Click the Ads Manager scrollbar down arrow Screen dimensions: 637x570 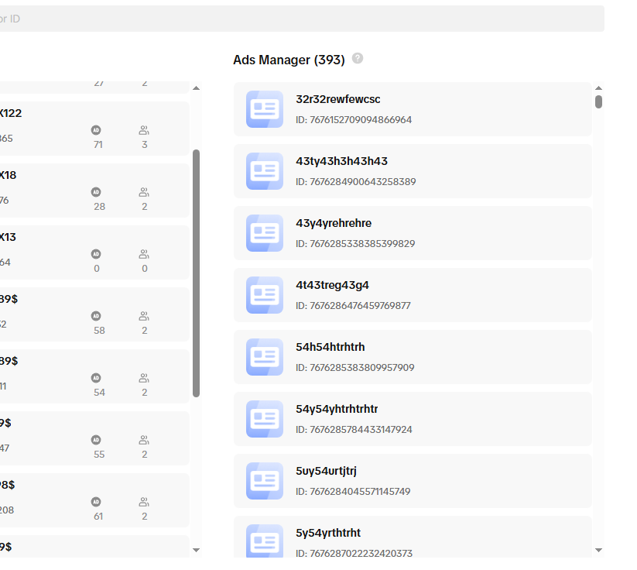click(598, 550)
